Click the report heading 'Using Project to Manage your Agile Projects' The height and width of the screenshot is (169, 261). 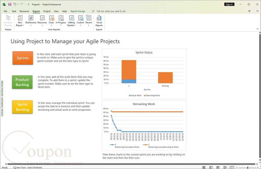coord(65,41)
